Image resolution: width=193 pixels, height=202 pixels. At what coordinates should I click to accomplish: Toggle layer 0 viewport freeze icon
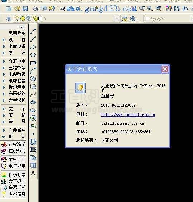coord(29,19)
